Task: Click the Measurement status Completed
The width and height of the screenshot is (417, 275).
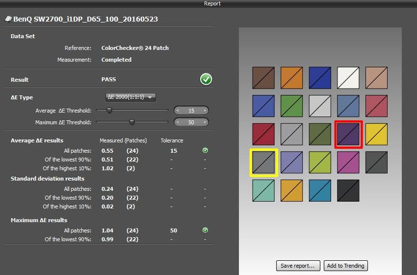Action: tap(116, 60)
